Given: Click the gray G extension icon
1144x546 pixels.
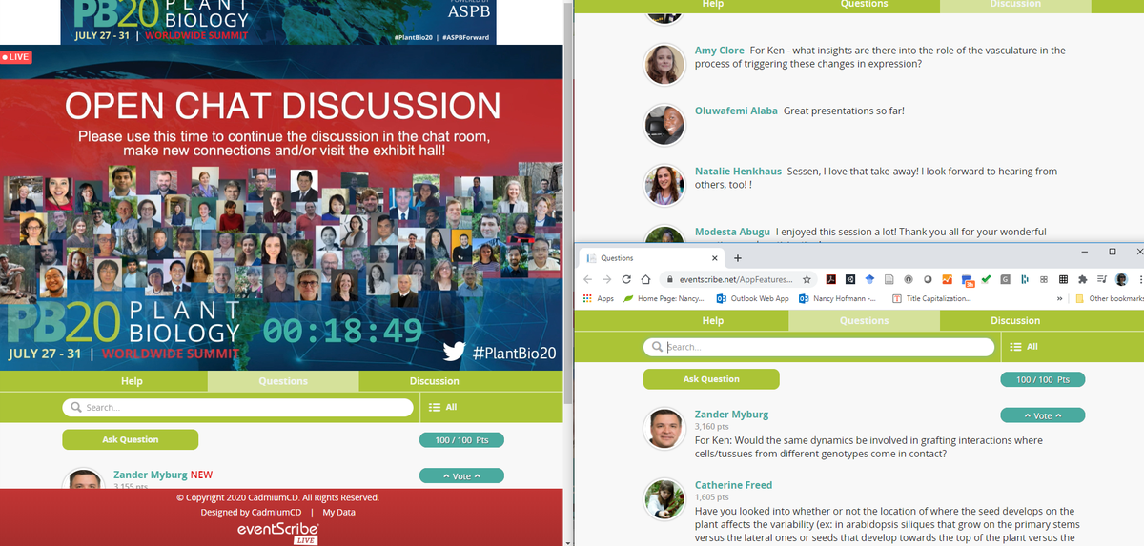Looking at the screenshot, I should [1005, 279].
